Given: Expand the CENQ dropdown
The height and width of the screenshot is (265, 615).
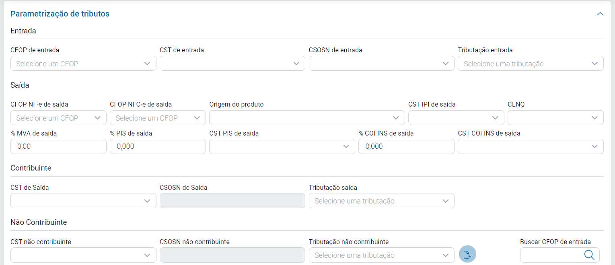Looking at the screenshot, I should tap(555, 118).
